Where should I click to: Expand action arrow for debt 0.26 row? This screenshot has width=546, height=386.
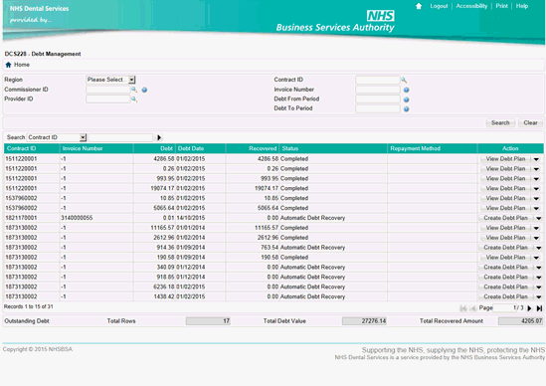tap(536, 169)
